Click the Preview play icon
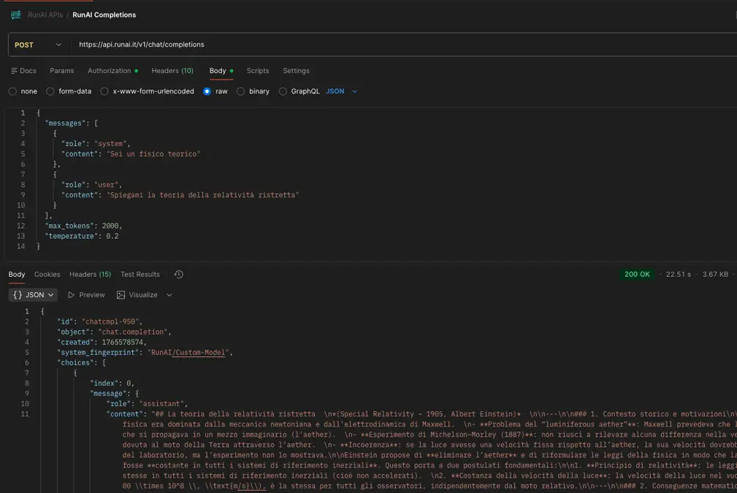 pyautogui.click(x=72, y=294)
